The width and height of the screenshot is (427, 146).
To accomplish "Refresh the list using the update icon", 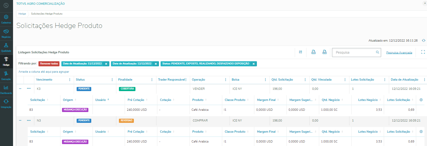I will (x=424, y=41).
